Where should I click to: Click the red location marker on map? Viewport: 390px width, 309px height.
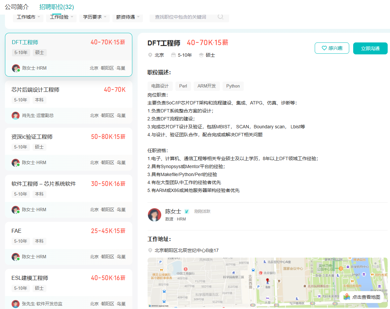pos(268,281)
